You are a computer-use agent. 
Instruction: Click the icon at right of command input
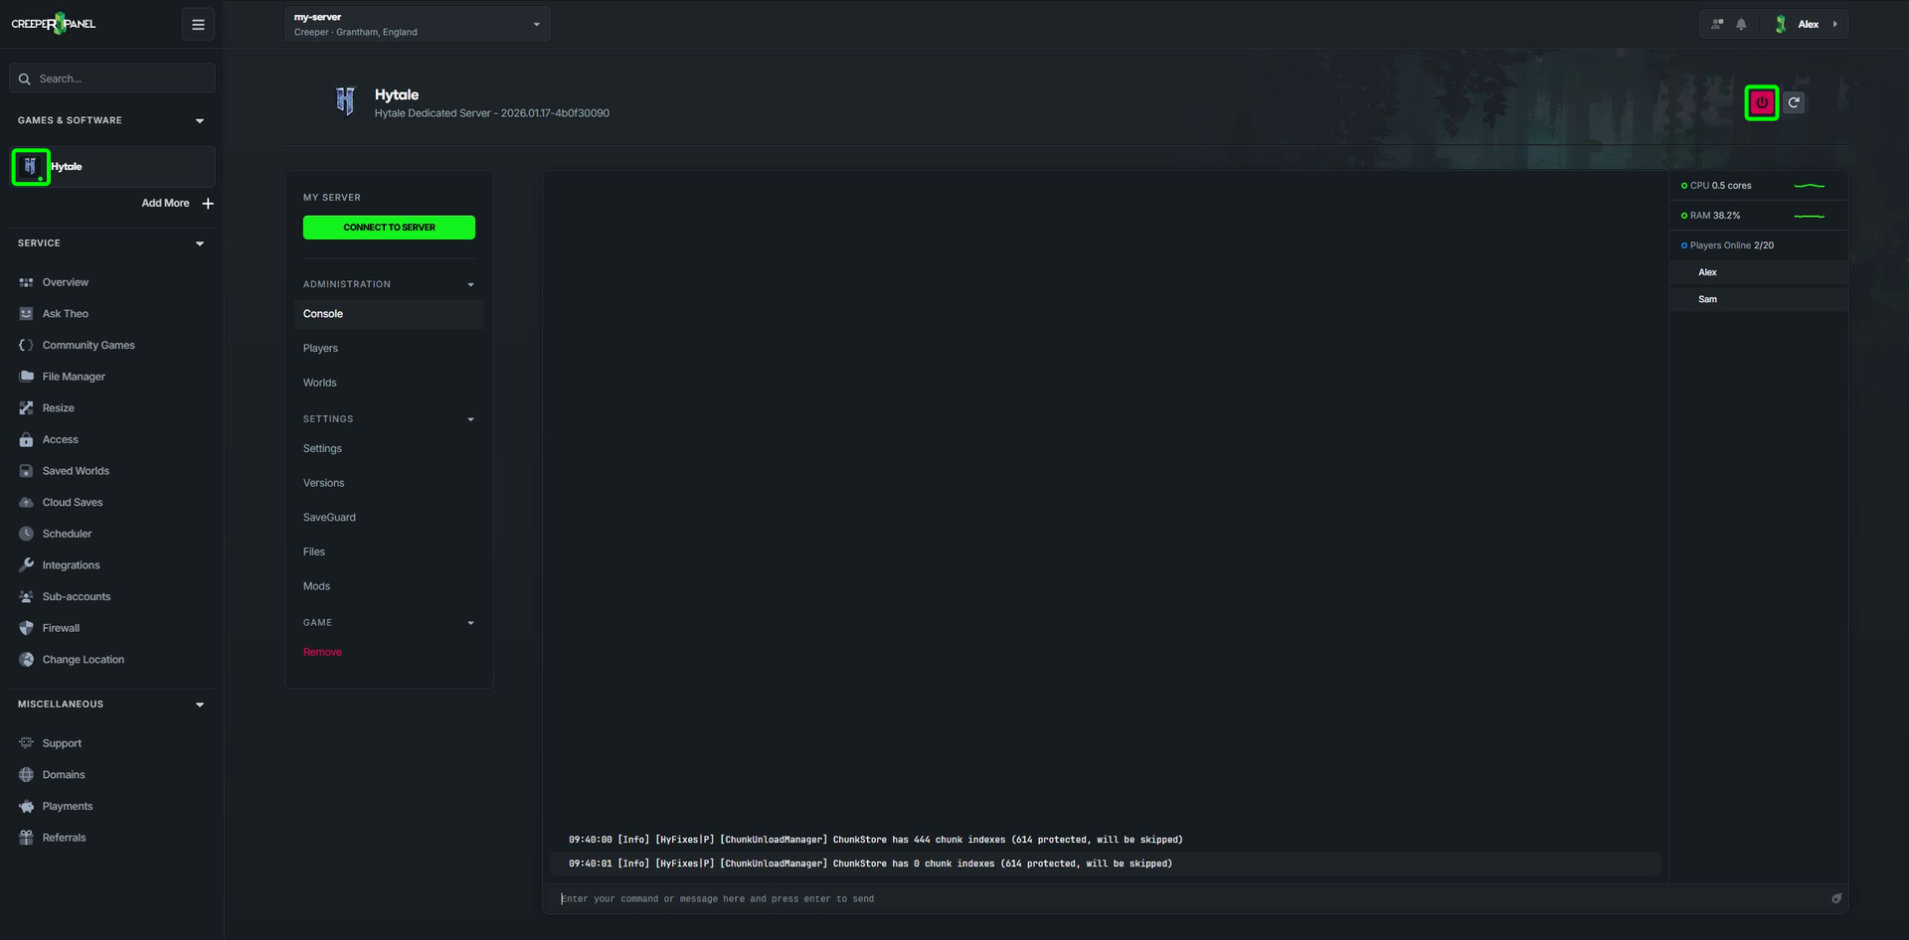pos(1836,898)
